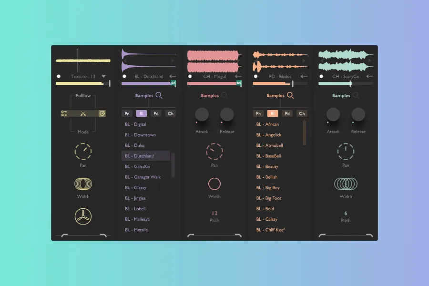Click the orange Samples search magnifier

point(290,95)
